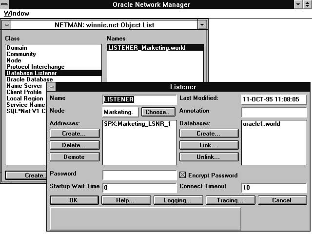Open Tracing settings
This screenshot has width=312, height=234.
(230, 200)
